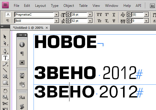Select the Pen tool
This screenshot has height=110, width=156.
5,51
